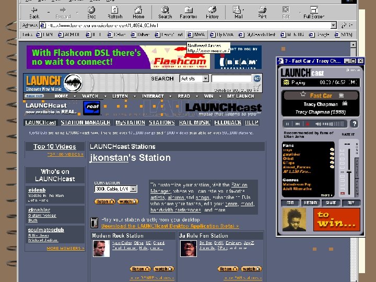
Task: Click the Flashcom DSL banner ad
Action: click(x=118, y=57)
